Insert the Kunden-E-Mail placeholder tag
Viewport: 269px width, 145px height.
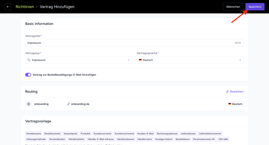tap(145, 134)
